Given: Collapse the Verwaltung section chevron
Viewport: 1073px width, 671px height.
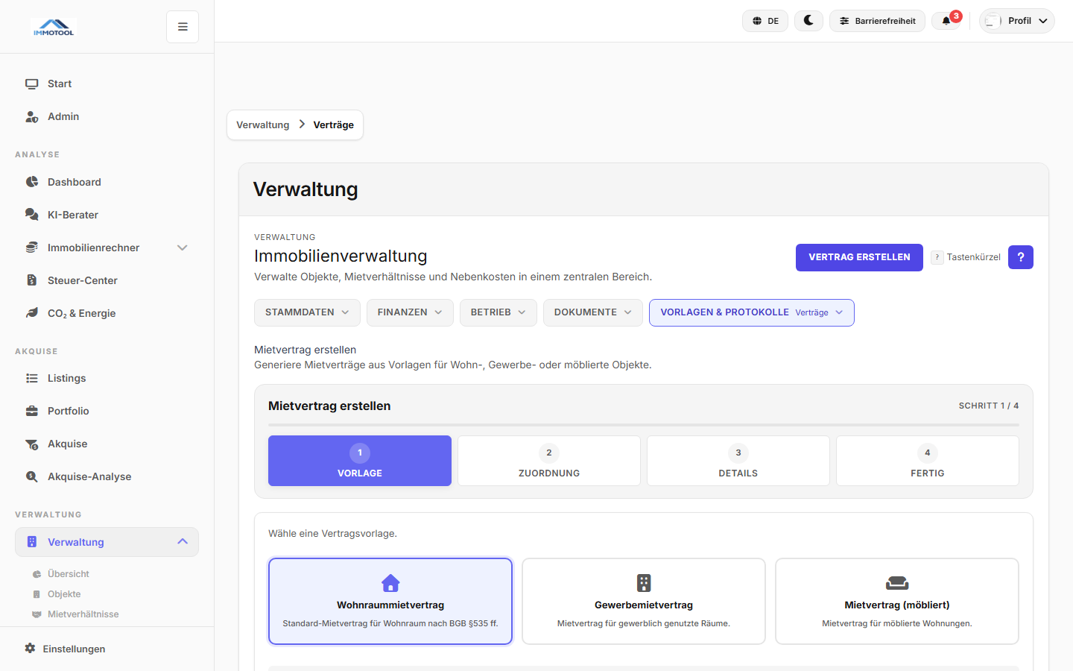Looking at the screenshot, I should 182,541.
